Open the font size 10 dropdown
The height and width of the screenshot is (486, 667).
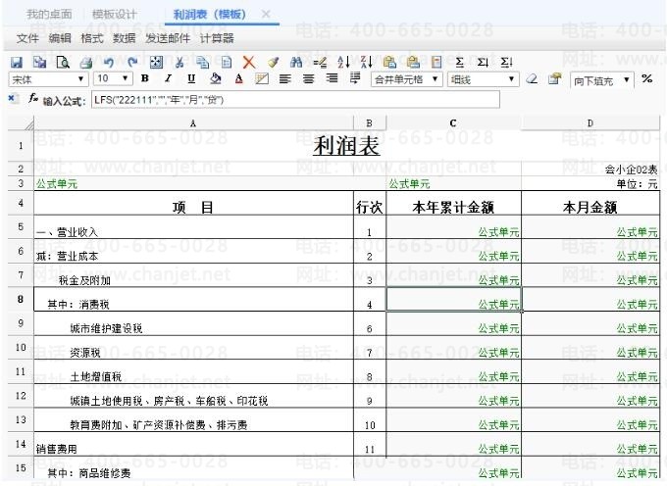pyautogui.click(x=113, y=79)
